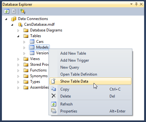Click the Version table icon
Screen dimensions: 146x122
[32, 53]
